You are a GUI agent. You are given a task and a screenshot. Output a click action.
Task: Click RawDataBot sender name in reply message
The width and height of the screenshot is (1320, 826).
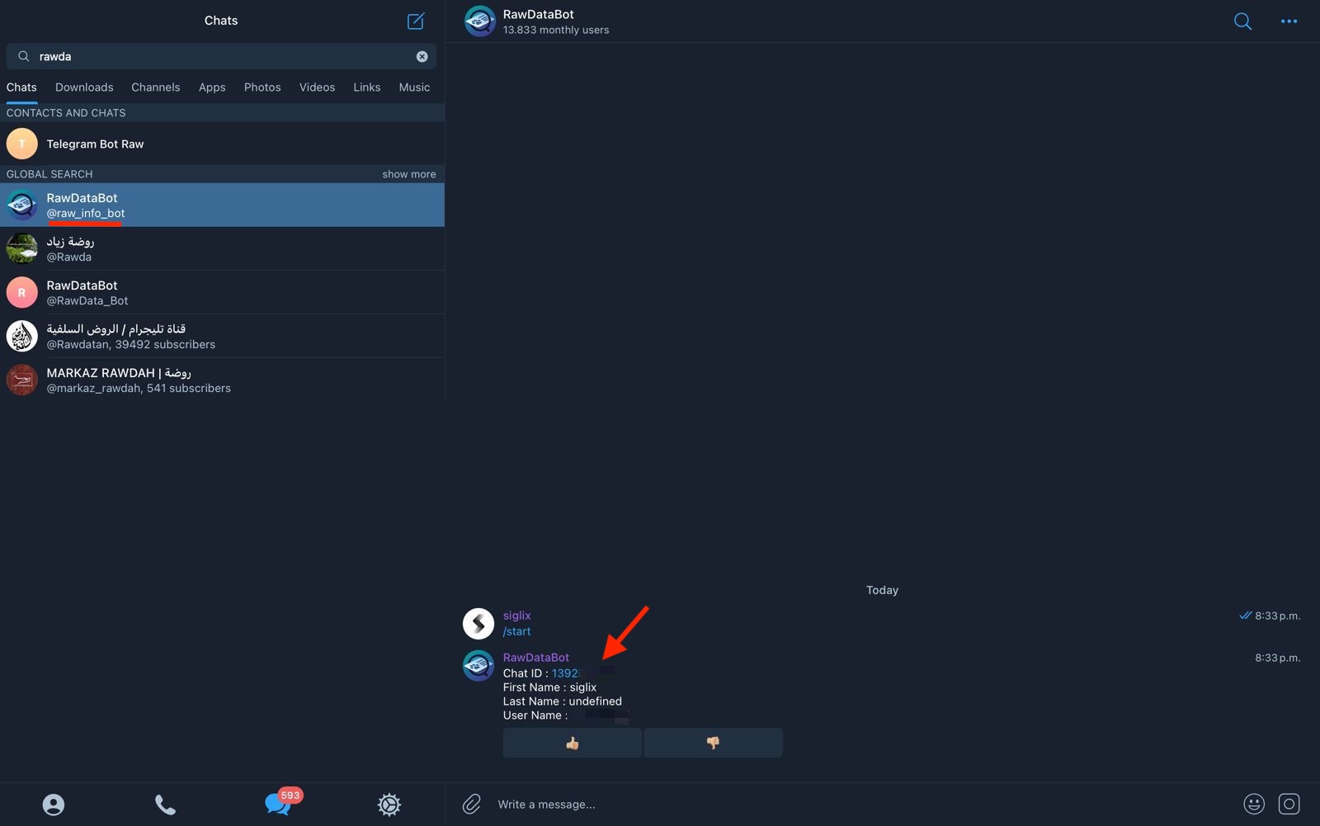pos(536,658)
